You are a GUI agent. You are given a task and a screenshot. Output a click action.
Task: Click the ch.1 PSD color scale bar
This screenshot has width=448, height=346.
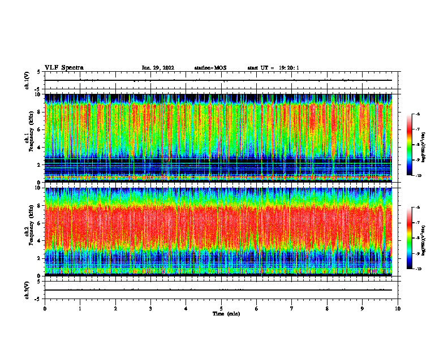click(409, 145)
